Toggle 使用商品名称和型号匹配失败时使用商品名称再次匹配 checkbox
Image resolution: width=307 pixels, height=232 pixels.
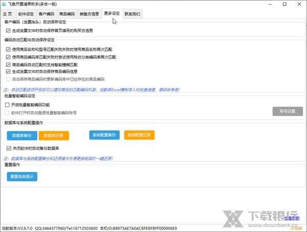click(x=8, y=49)
